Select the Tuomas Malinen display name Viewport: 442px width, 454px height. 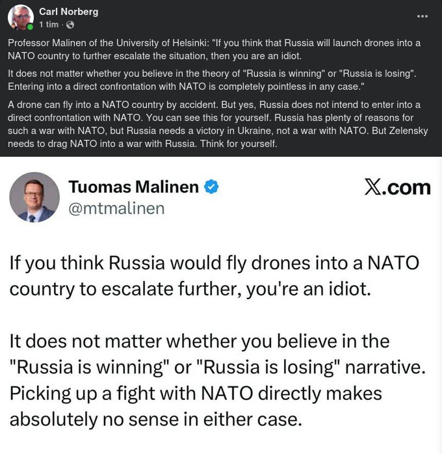(133, 187)
